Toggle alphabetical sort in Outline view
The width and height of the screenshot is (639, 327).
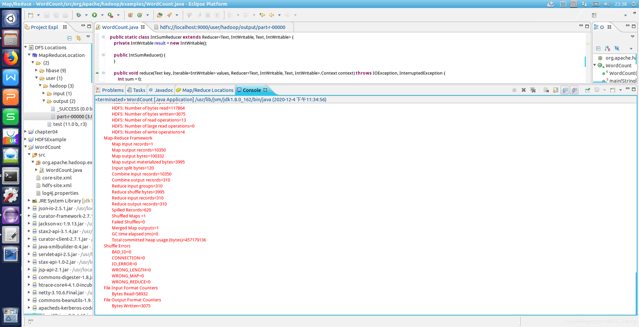coord(607,49)
